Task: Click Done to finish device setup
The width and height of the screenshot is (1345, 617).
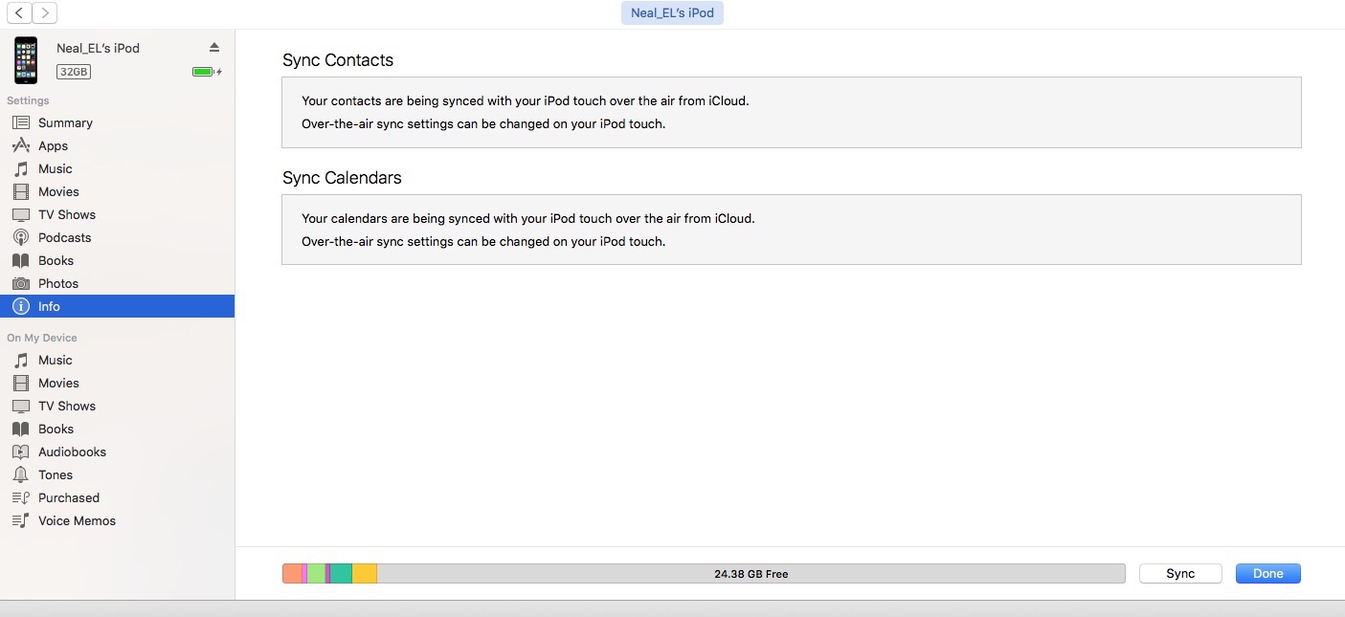Action: tap(1267, 573)
